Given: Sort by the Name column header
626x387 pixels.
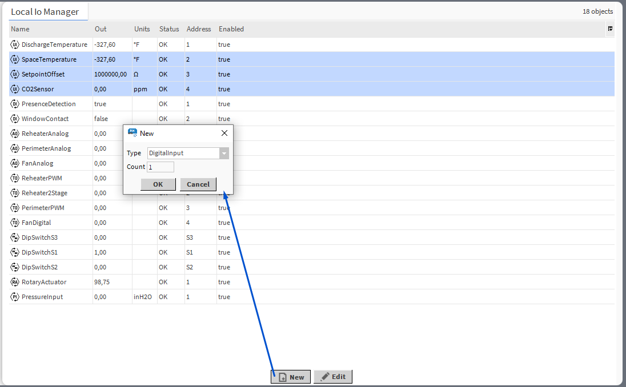Looking at the screenshot, I should pos(21,29).
